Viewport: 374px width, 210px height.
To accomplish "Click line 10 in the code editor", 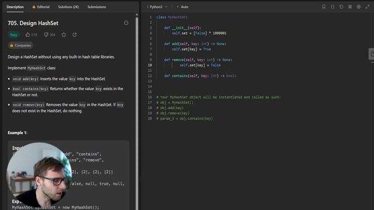I will [200, 65].
